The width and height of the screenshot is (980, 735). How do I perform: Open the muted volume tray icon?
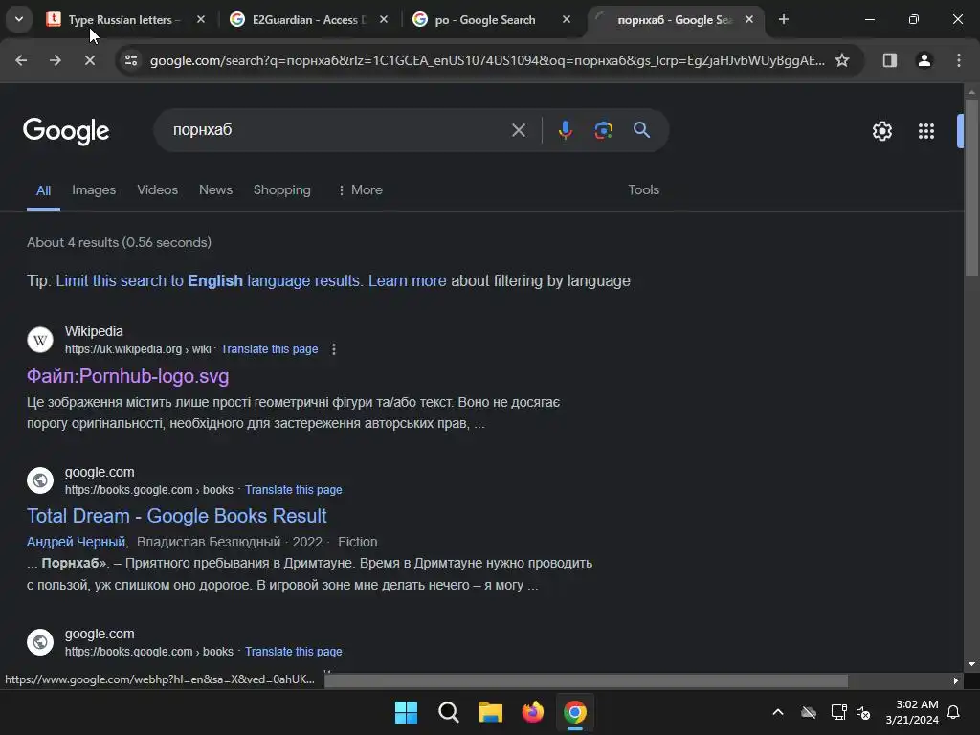(863, 712)
